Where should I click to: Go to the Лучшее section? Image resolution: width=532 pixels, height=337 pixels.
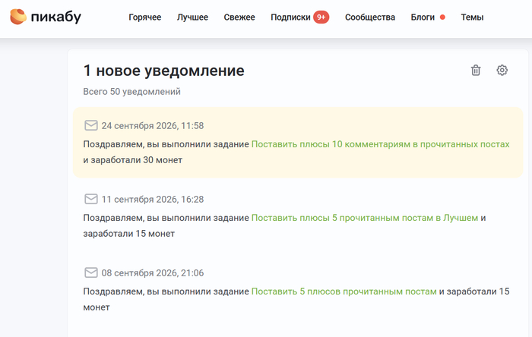click(x=192, y=17)
